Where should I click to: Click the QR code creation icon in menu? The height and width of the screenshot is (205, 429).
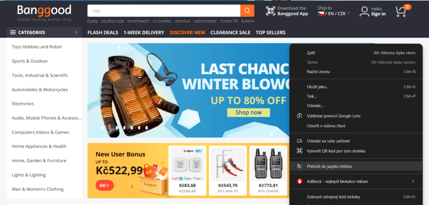300,151
